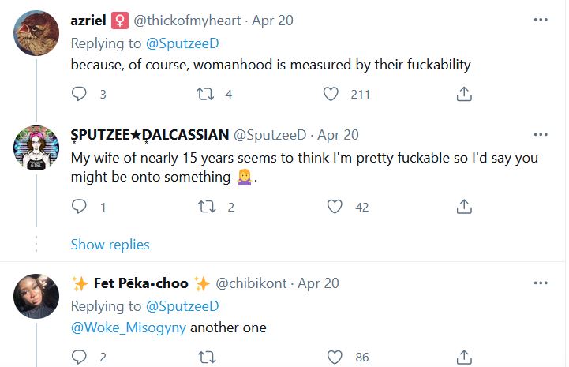The width and height of the screenshot is (569, 367).
Task: Open the @Woke_Misogyny mention link
Action: [x=129, y=328]
